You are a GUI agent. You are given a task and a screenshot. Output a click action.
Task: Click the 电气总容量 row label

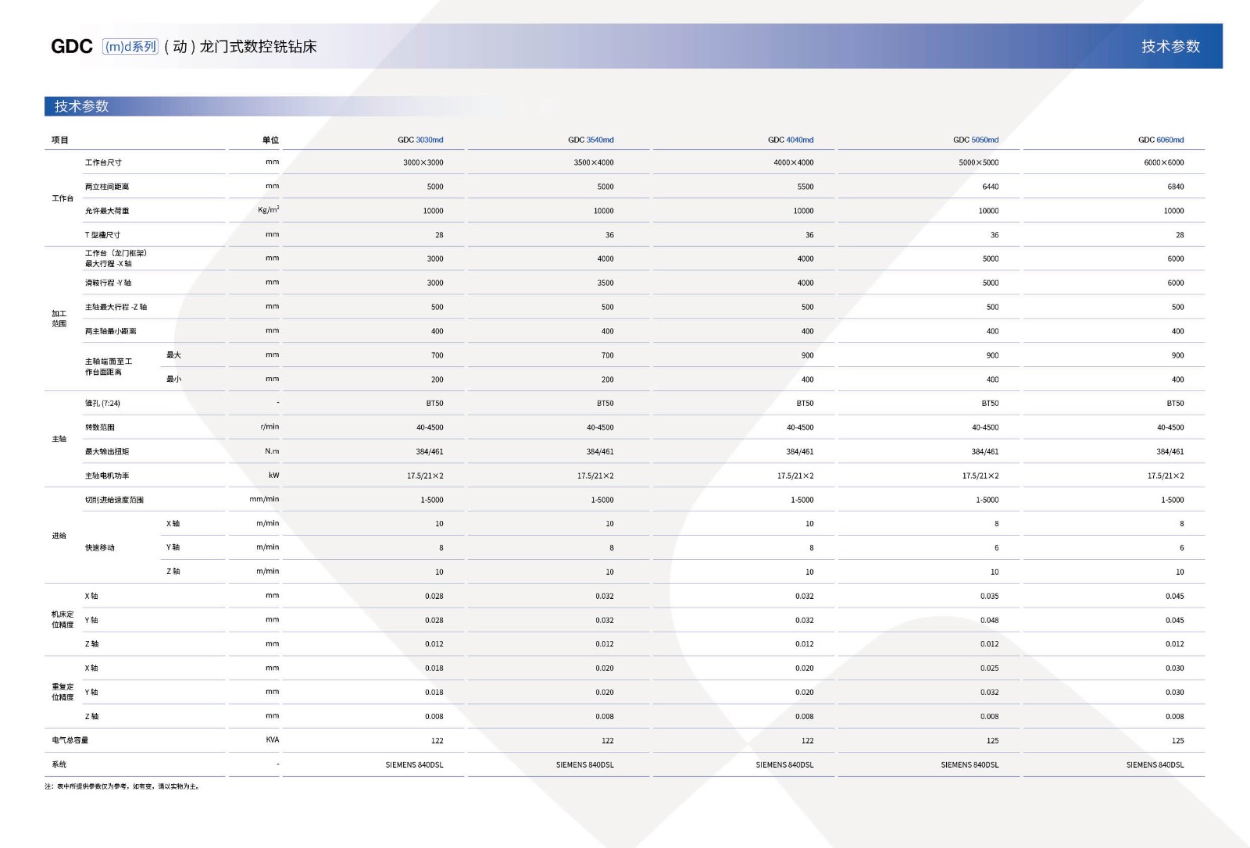[x=70, y=740]
